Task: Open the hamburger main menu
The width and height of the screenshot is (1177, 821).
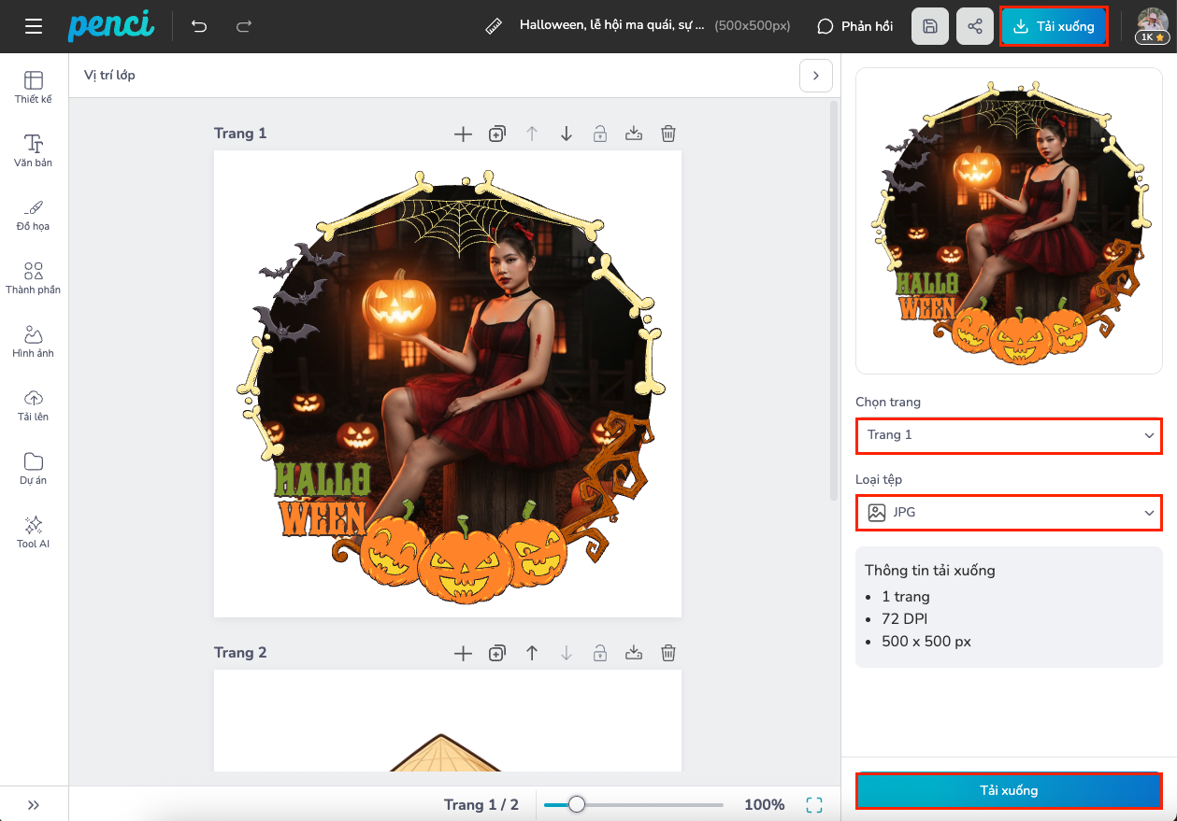Action: click(x=34, y=26)
